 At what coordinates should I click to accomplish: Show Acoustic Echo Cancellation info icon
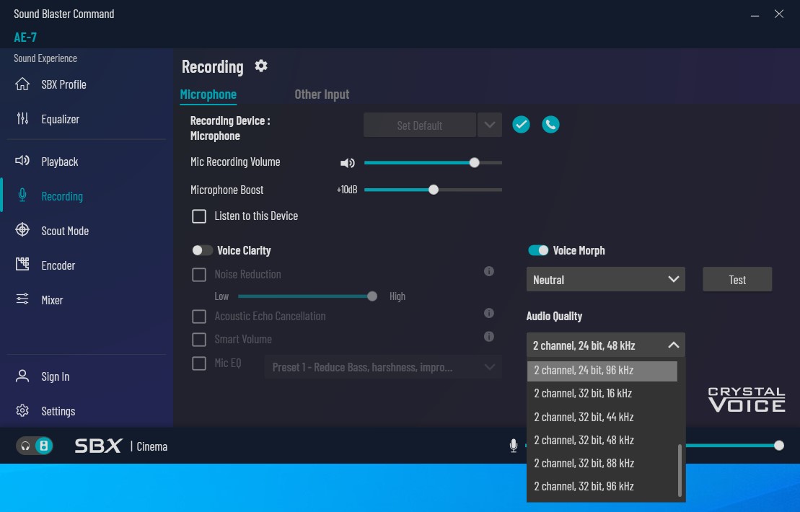click(489, 313)
